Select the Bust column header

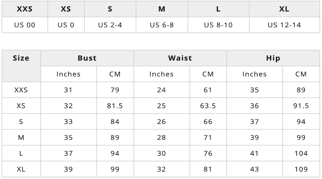pos(87,58)
